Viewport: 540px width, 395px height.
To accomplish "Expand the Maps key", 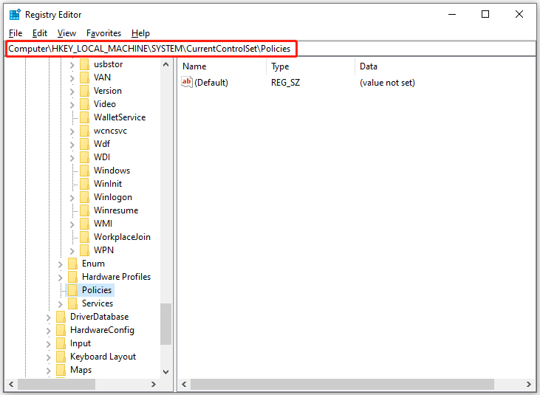I will point(49,371).
